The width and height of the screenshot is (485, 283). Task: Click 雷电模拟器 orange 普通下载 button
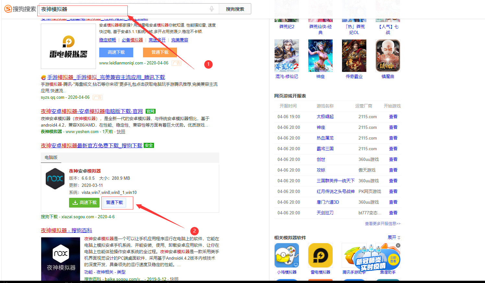tap(160, 52)
